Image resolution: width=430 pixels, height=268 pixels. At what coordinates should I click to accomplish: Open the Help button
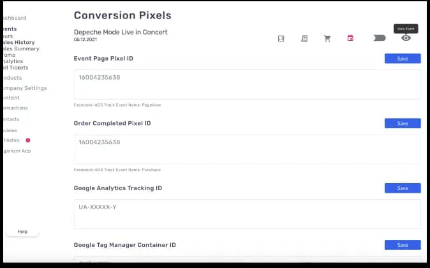(22, 232)
